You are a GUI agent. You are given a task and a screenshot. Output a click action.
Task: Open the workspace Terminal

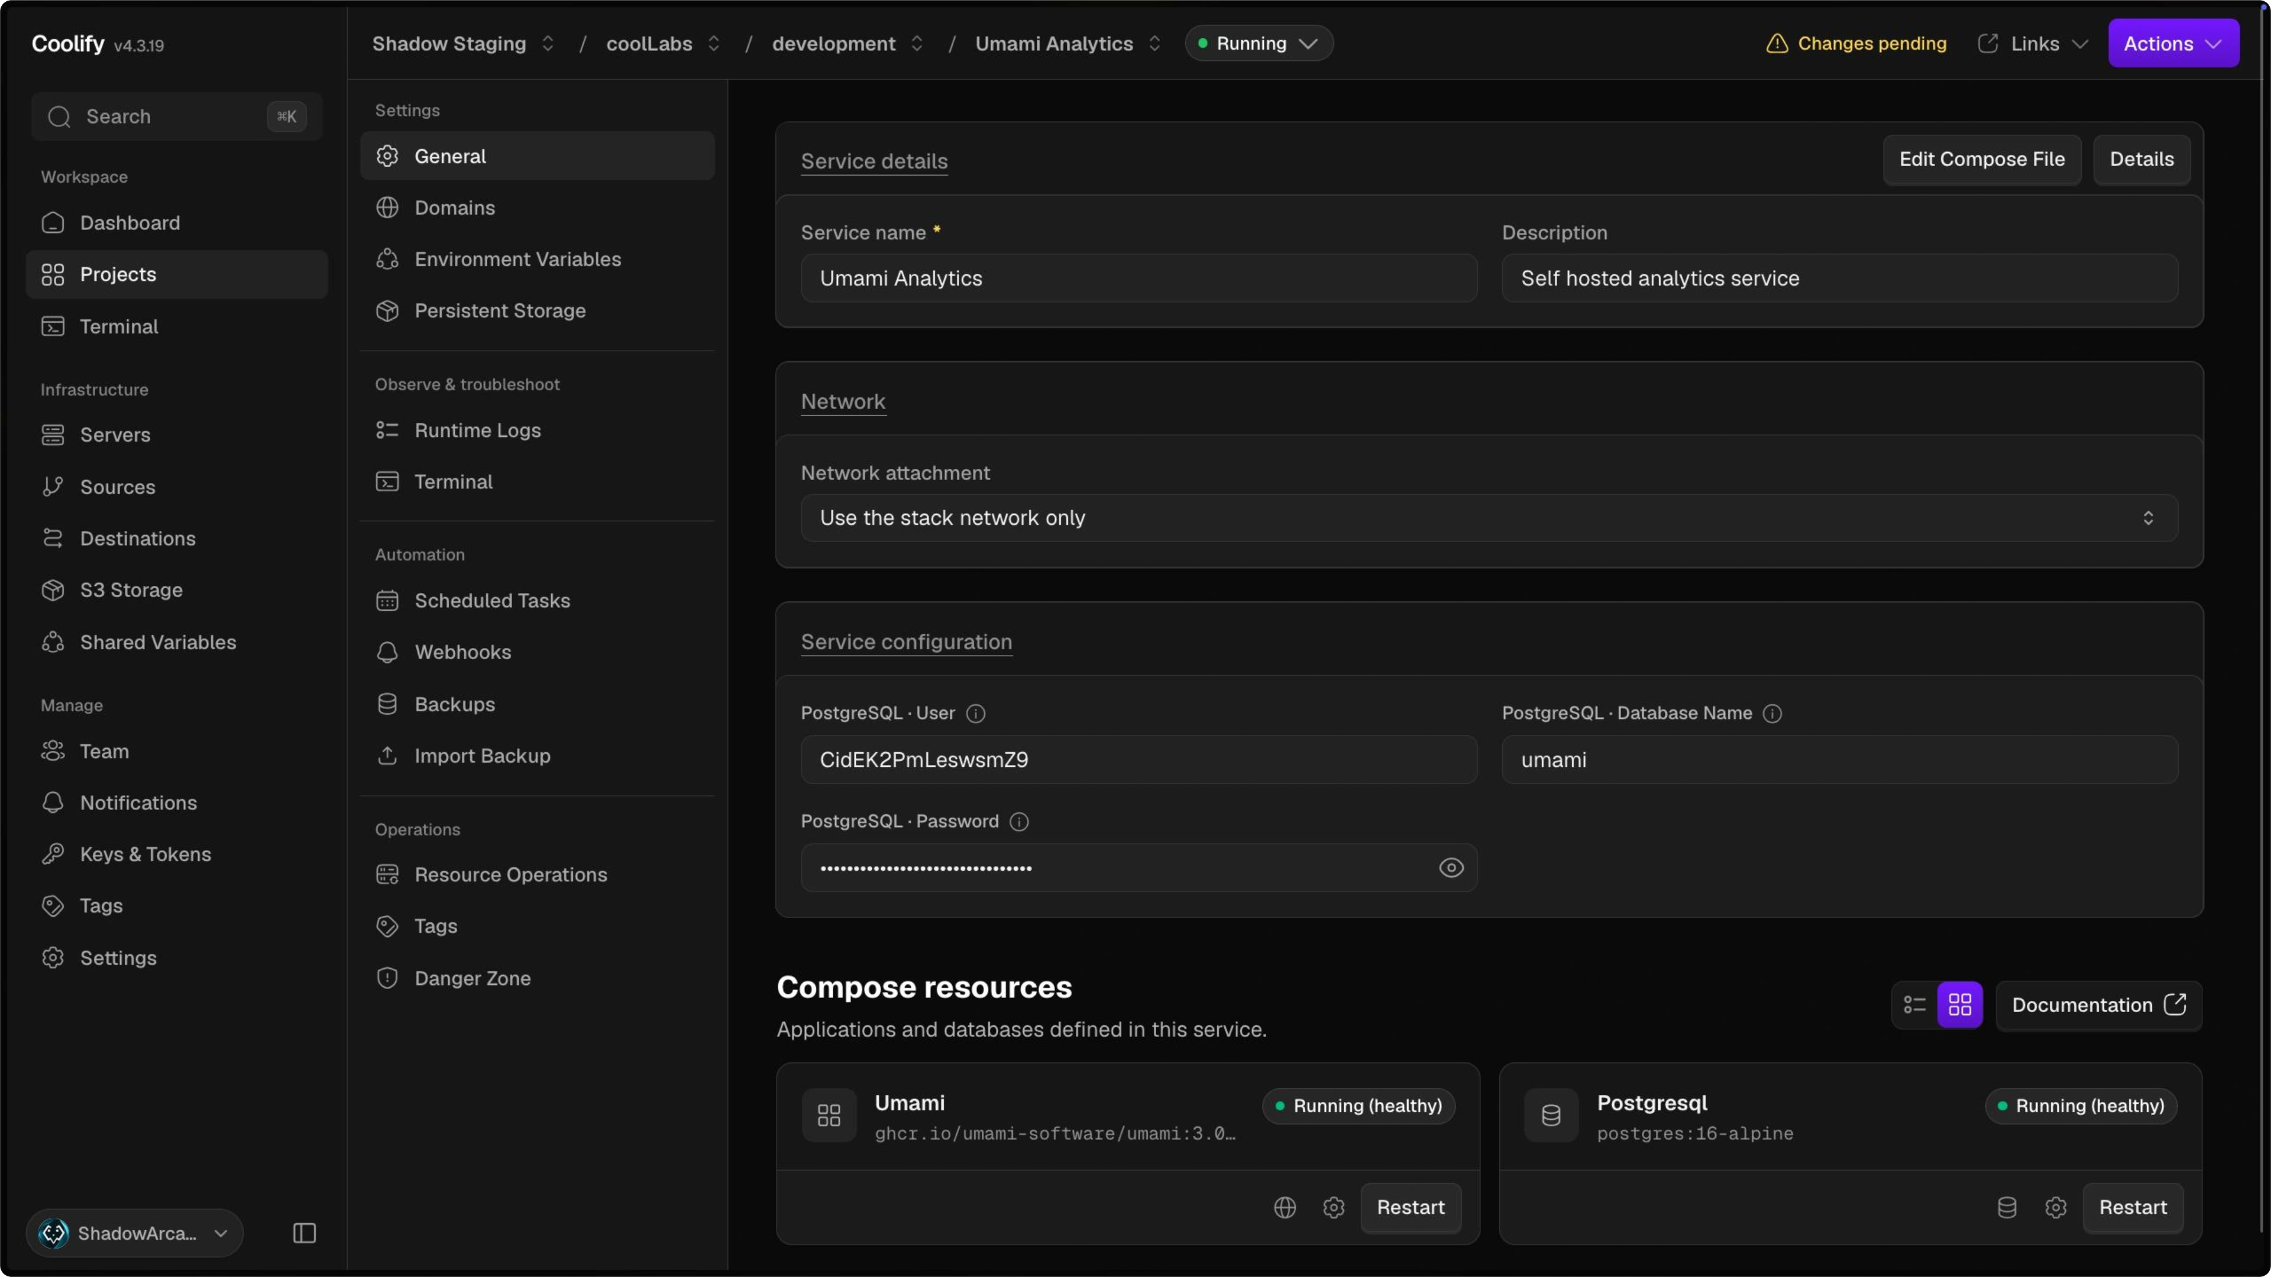pyautogui.click(x=177, y=326)
